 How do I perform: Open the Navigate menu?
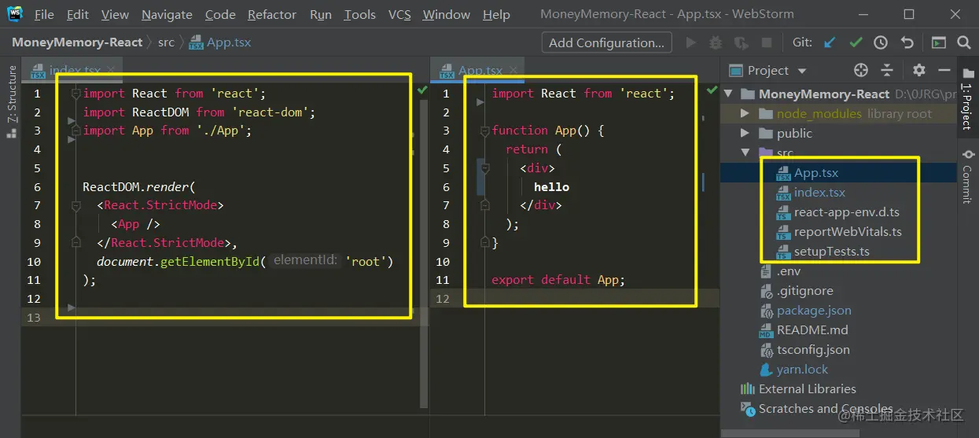[x=167, y=14]
